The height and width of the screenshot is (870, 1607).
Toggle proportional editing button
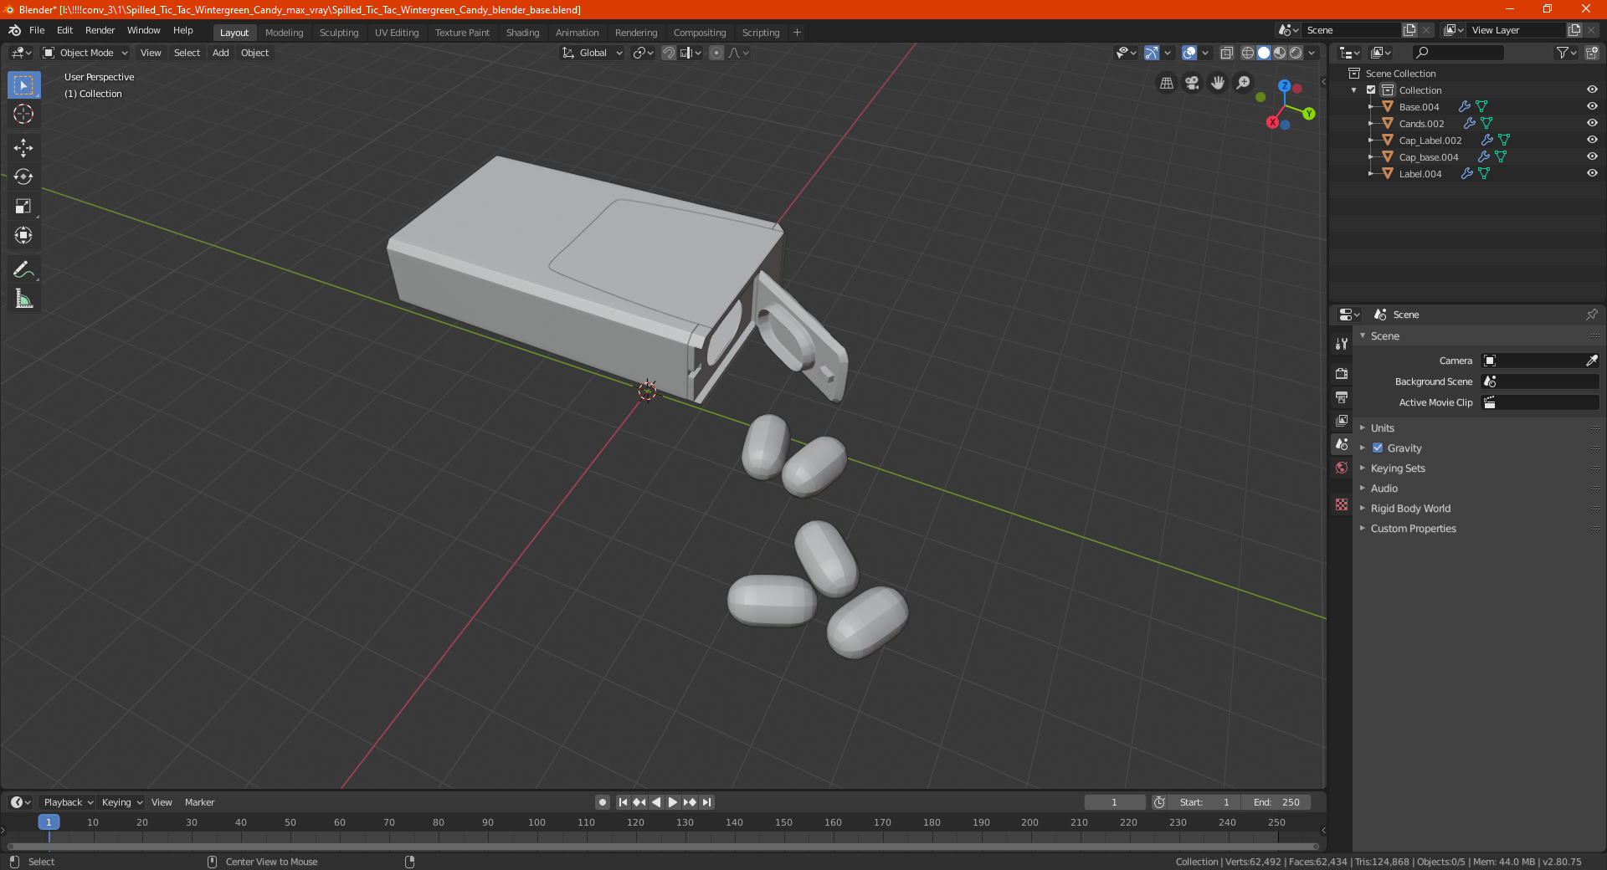click(716, 53)
